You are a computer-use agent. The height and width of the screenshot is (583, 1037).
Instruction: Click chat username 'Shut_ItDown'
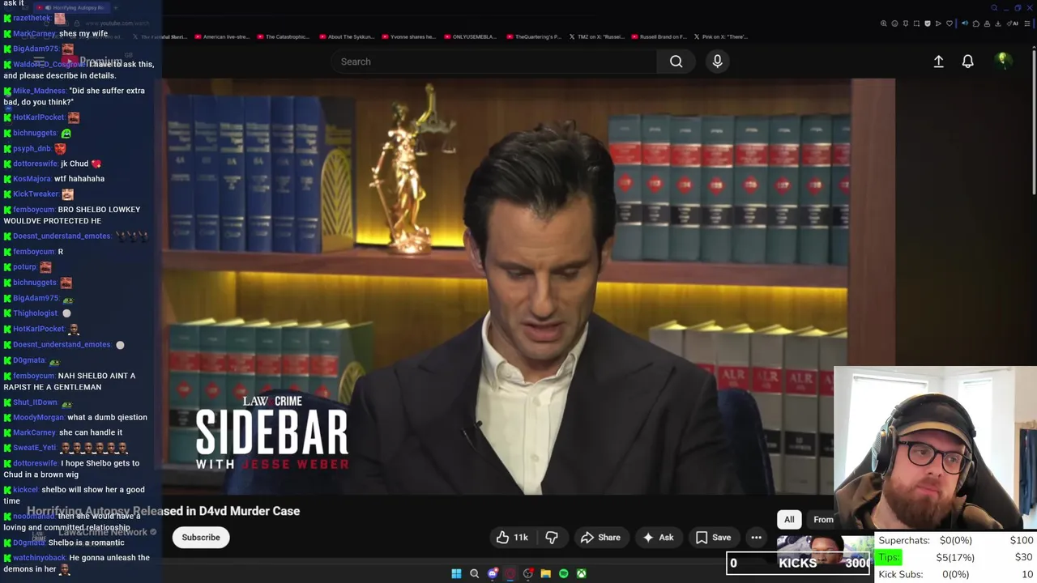pyautogui.click(x=35, y=402)
